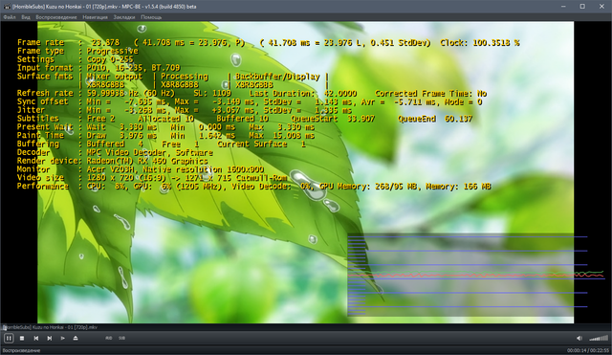Click the Subtitles Free 2 Allocated line

coord(245,119)
